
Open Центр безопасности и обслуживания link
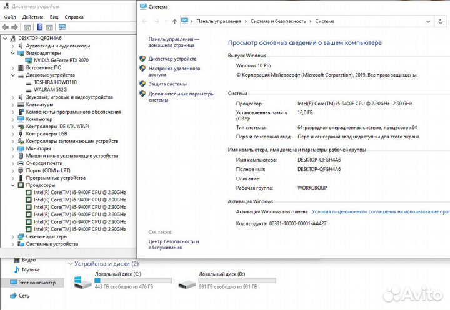[174, 245]
